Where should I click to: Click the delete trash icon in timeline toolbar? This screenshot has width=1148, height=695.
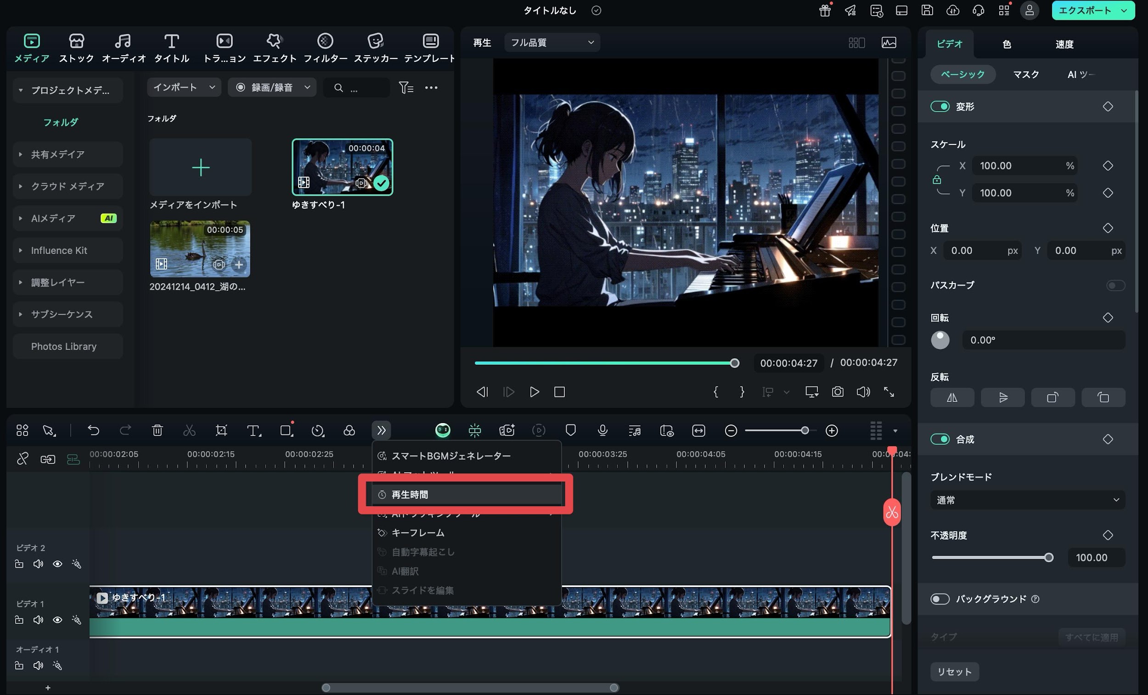tap(158, 430)
